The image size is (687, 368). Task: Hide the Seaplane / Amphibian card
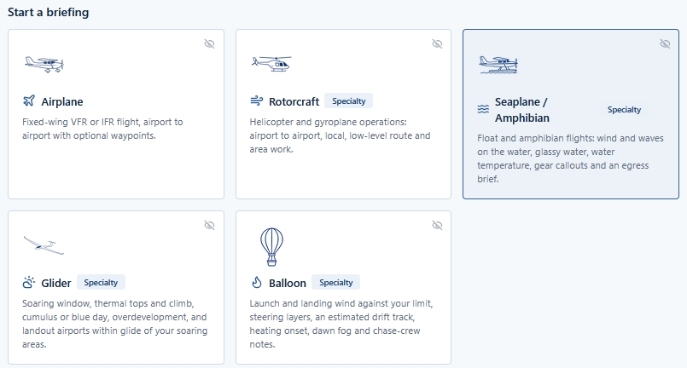pos(665,43)
